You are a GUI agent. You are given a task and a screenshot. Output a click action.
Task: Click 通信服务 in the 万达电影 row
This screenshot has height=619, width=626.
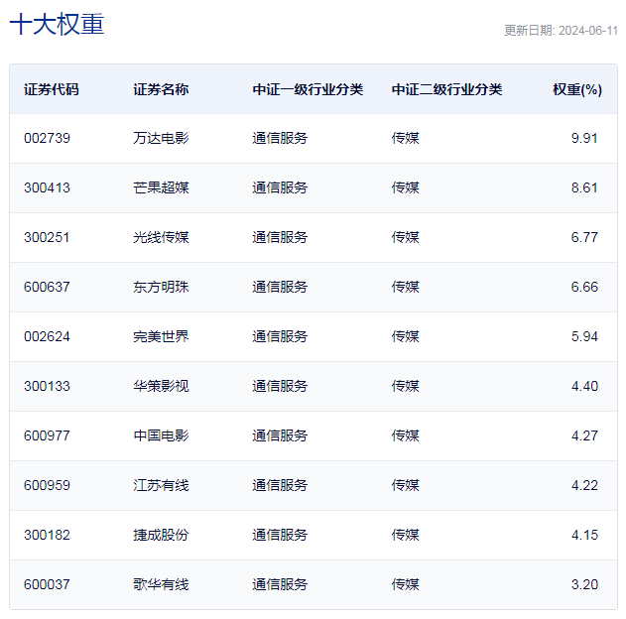pyautogui.click(x=280, y=138)
